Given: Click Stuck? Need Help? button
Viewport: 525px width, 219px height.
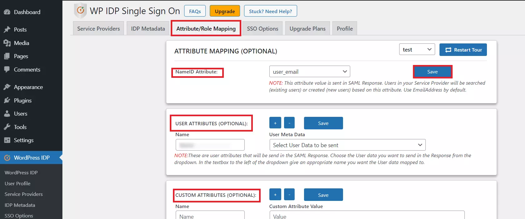Looking at the screenshot, I should pyautogui.click(x=270, y=11).
